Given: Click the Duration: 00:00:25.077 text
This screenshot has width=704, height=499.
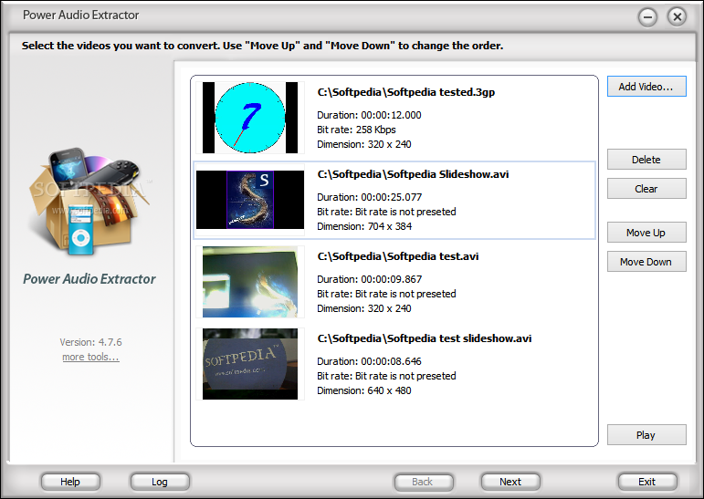Looking at the screenshot, I should 370,197.
